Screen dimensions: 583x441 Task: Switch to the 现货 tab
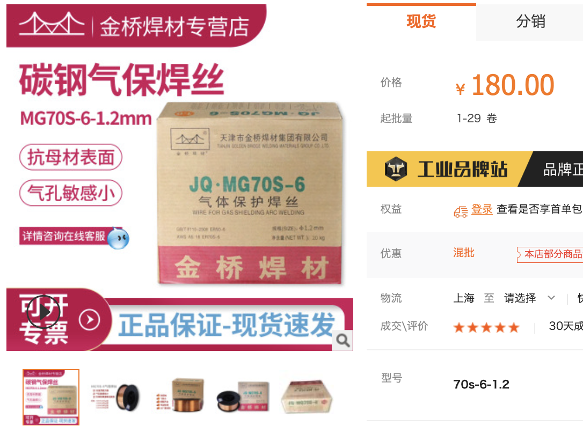[421, 21]
